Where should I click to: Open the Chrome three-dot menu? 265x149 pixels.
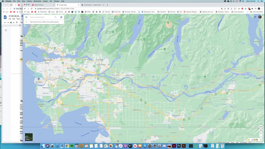pos(262,8)
